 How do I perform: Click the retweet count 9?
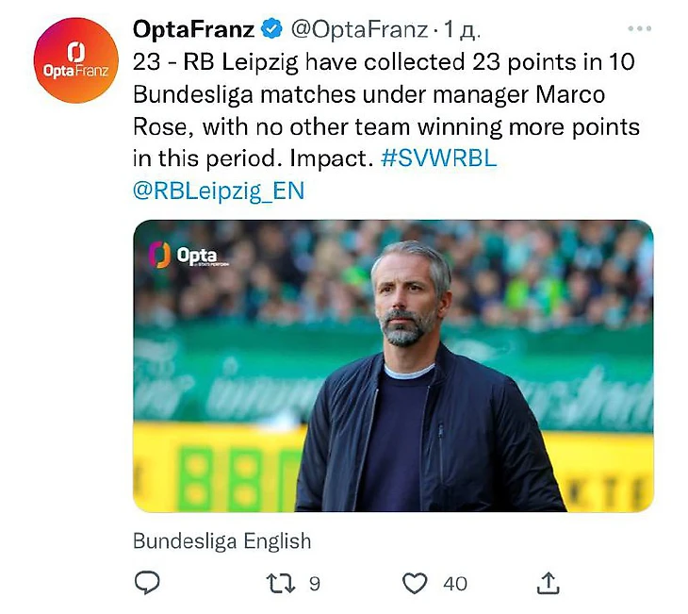coord(314,584)
